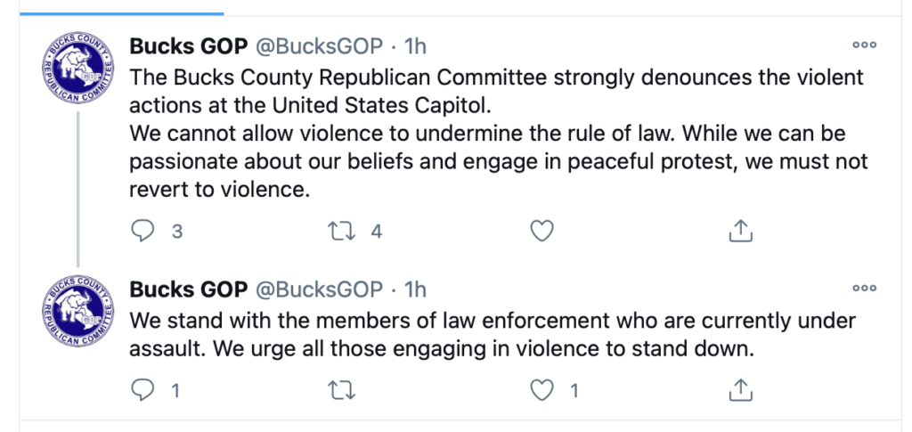Like the first tweet about Capitol violence

(542, 232)
